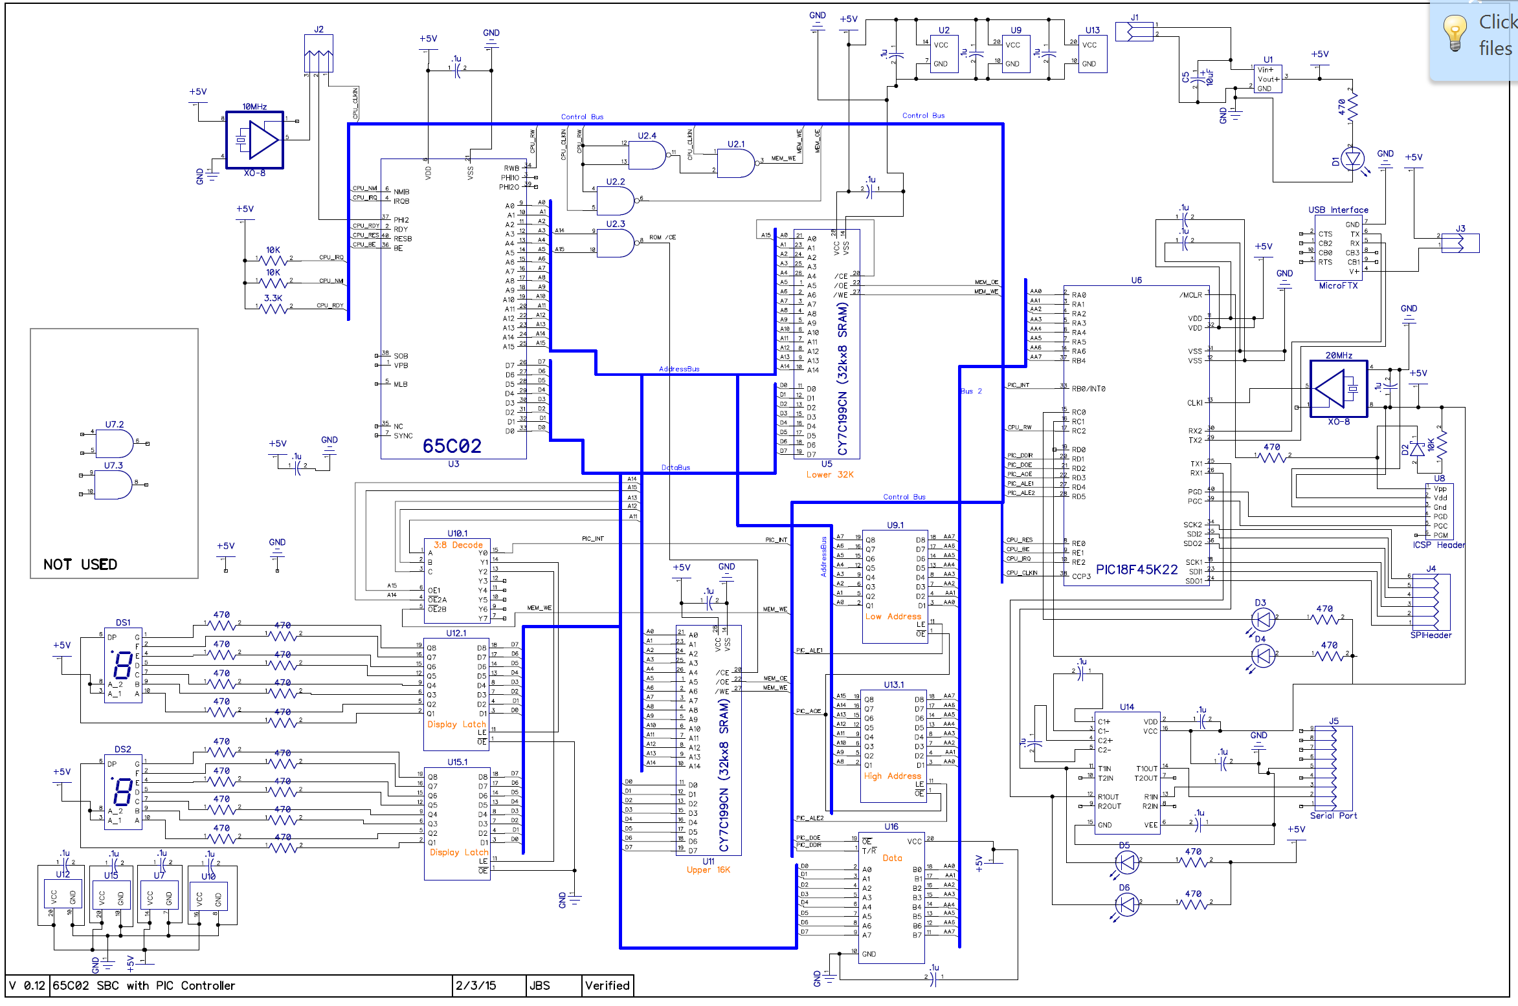Click the D2 diode symbol
This screenshot has height=1006, width=1518.
1417,448
